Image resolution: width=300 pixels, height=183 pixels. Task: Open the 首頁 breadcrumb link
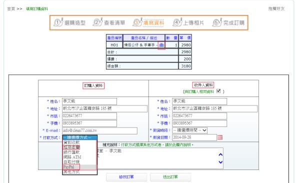click(x=11, y=9)
